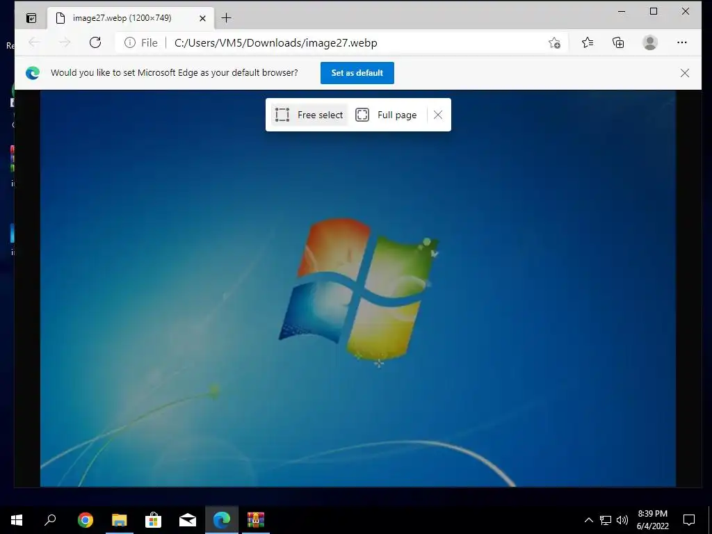This screenshot has width=712, height=534.
Task: Open the clock showing 8:39 PM
Action: pos(652,520)
